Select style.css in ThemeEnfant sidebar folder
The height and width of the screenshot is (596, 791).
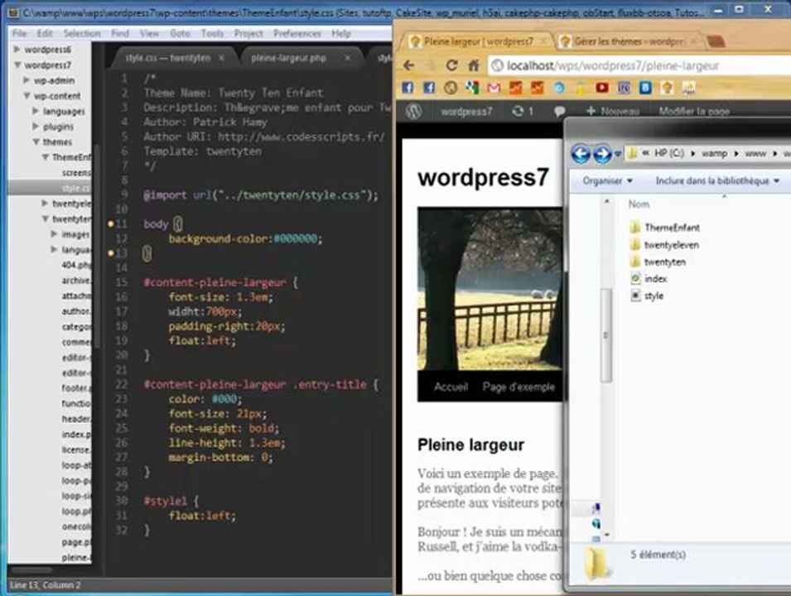pyautogui.click(x=75, y=188)
